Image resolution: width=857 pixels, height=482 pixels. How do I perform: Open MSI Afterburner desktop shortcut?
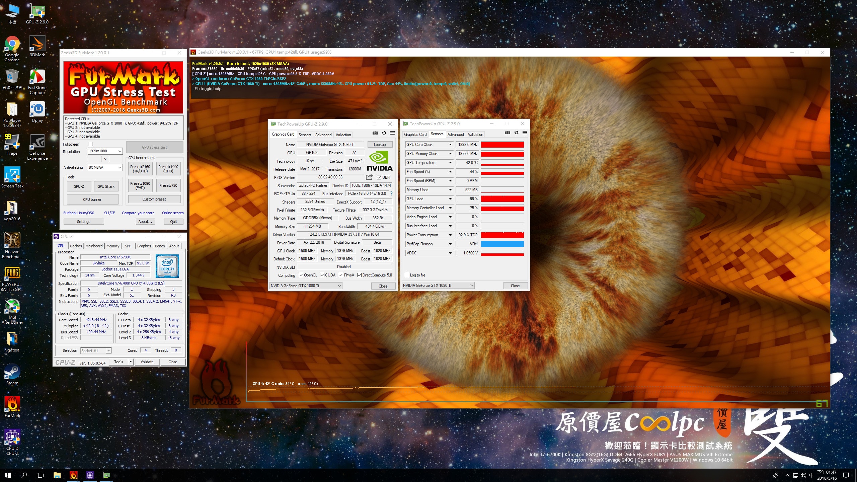12,311
